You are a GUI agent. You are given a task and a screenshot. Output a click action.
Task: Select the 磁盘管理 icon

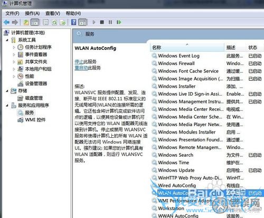click(21, 98)
